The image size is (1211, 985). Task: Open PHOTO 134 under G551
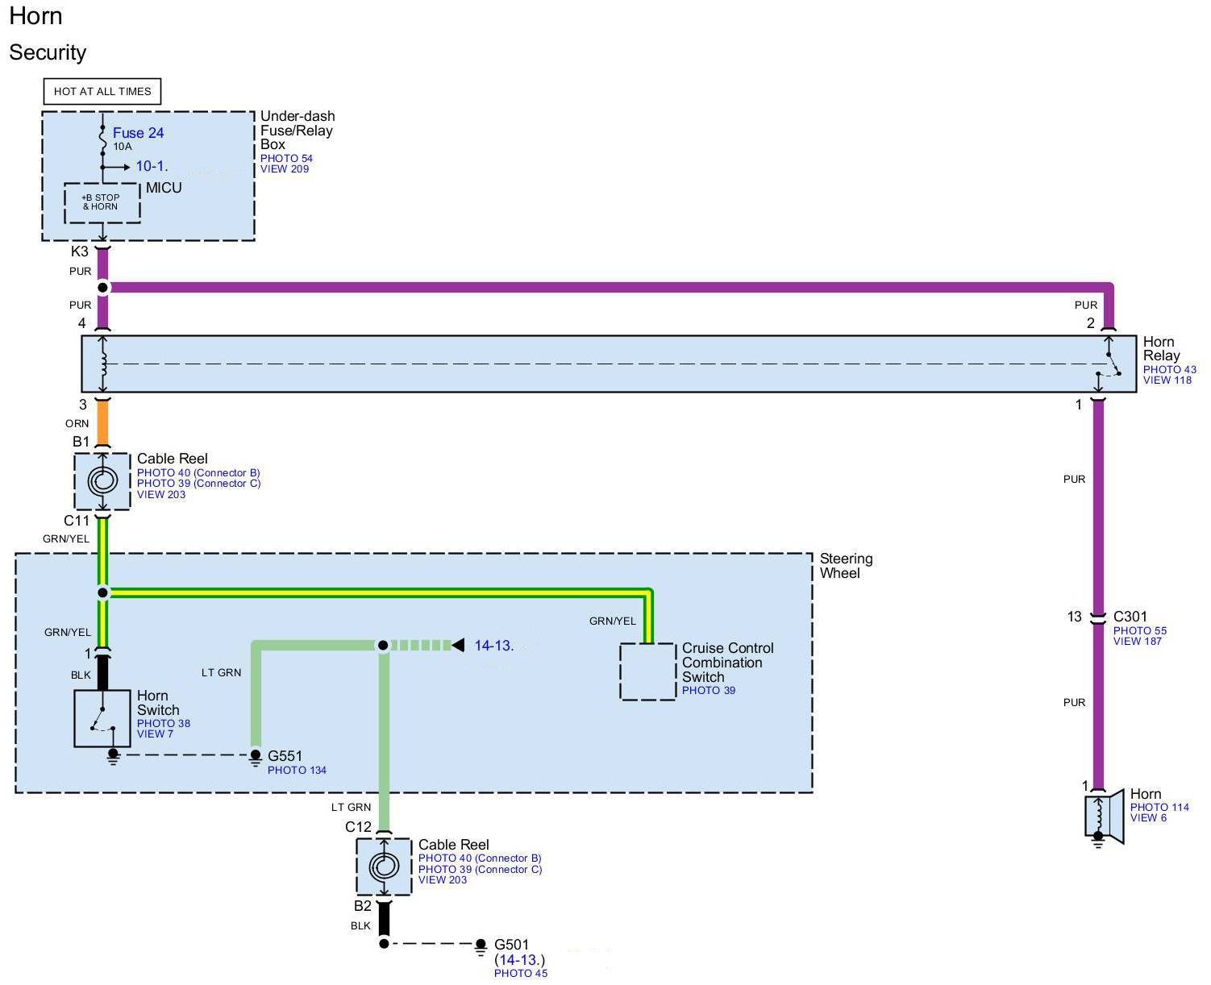point(297,770)
